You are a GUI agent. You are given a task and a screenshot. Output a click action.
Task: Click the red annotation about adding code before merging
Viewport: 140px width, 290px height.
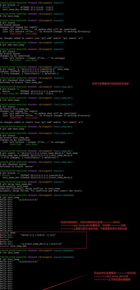(x=110, y=84)
